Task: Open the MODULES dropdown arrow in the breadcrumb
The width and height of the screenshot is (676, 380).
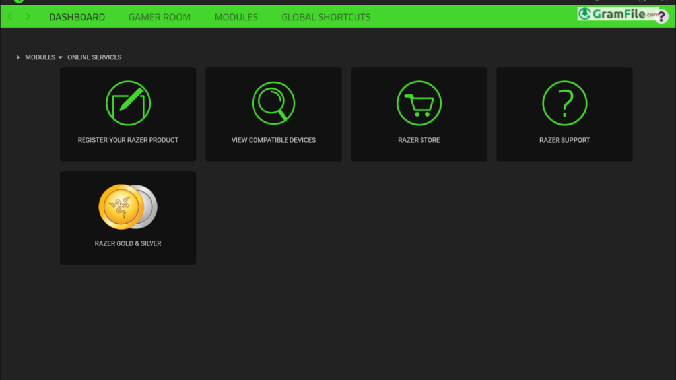Action: (61, 57)
